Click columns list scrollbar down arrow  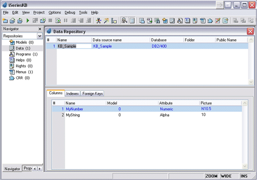click(x=245, y=166)
